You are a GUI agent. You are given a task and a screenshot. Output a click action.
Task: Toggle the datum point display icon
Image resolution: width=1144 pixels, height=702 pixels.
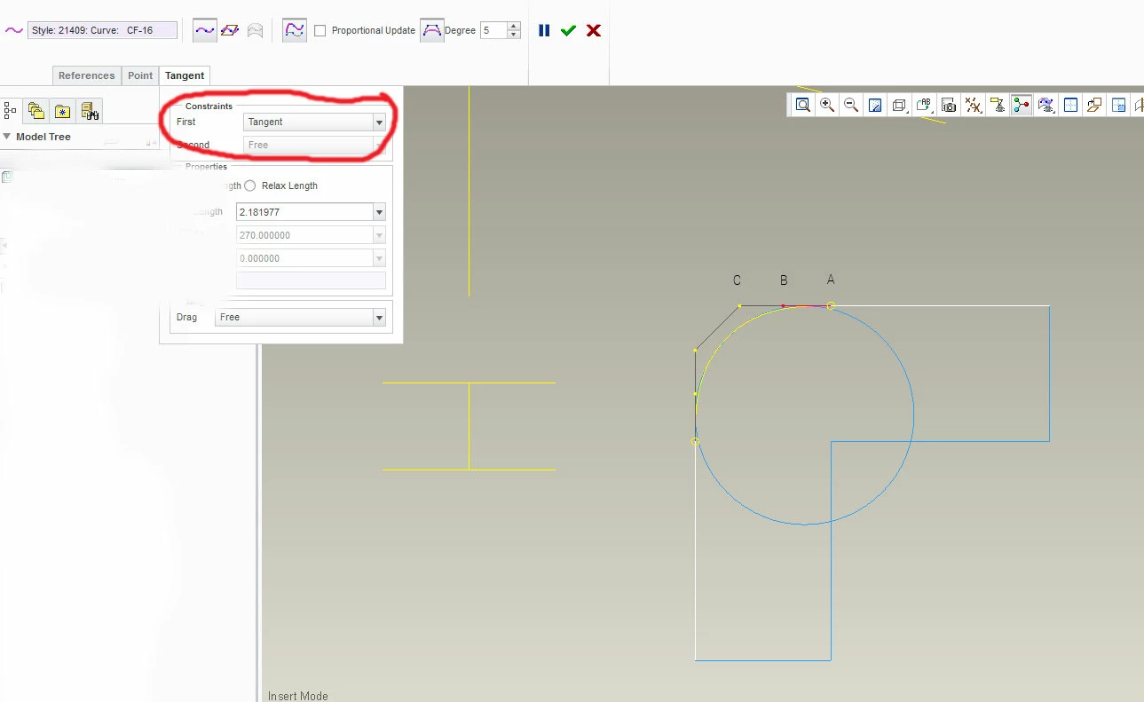coord(974,105)
